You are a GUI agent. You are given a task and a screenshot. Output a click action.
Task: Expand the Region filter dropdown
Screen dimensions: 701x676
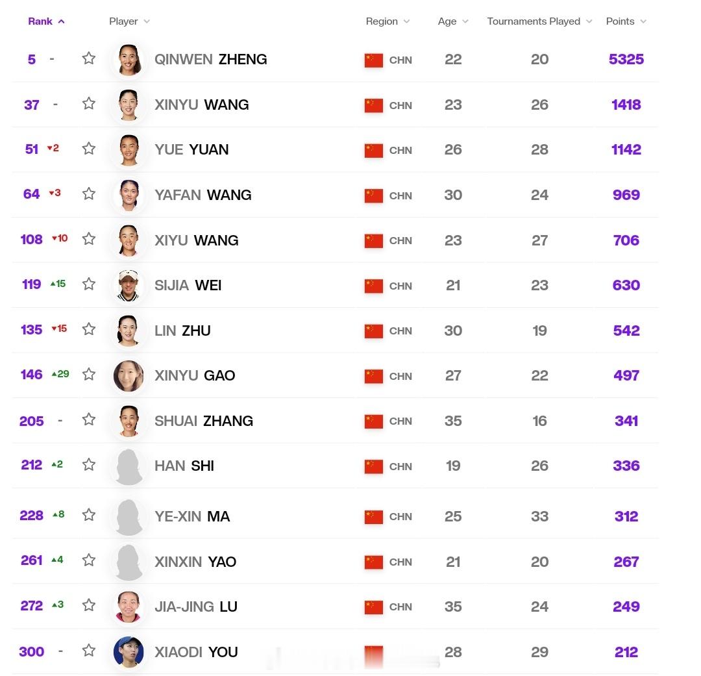(x=387, y=21)
